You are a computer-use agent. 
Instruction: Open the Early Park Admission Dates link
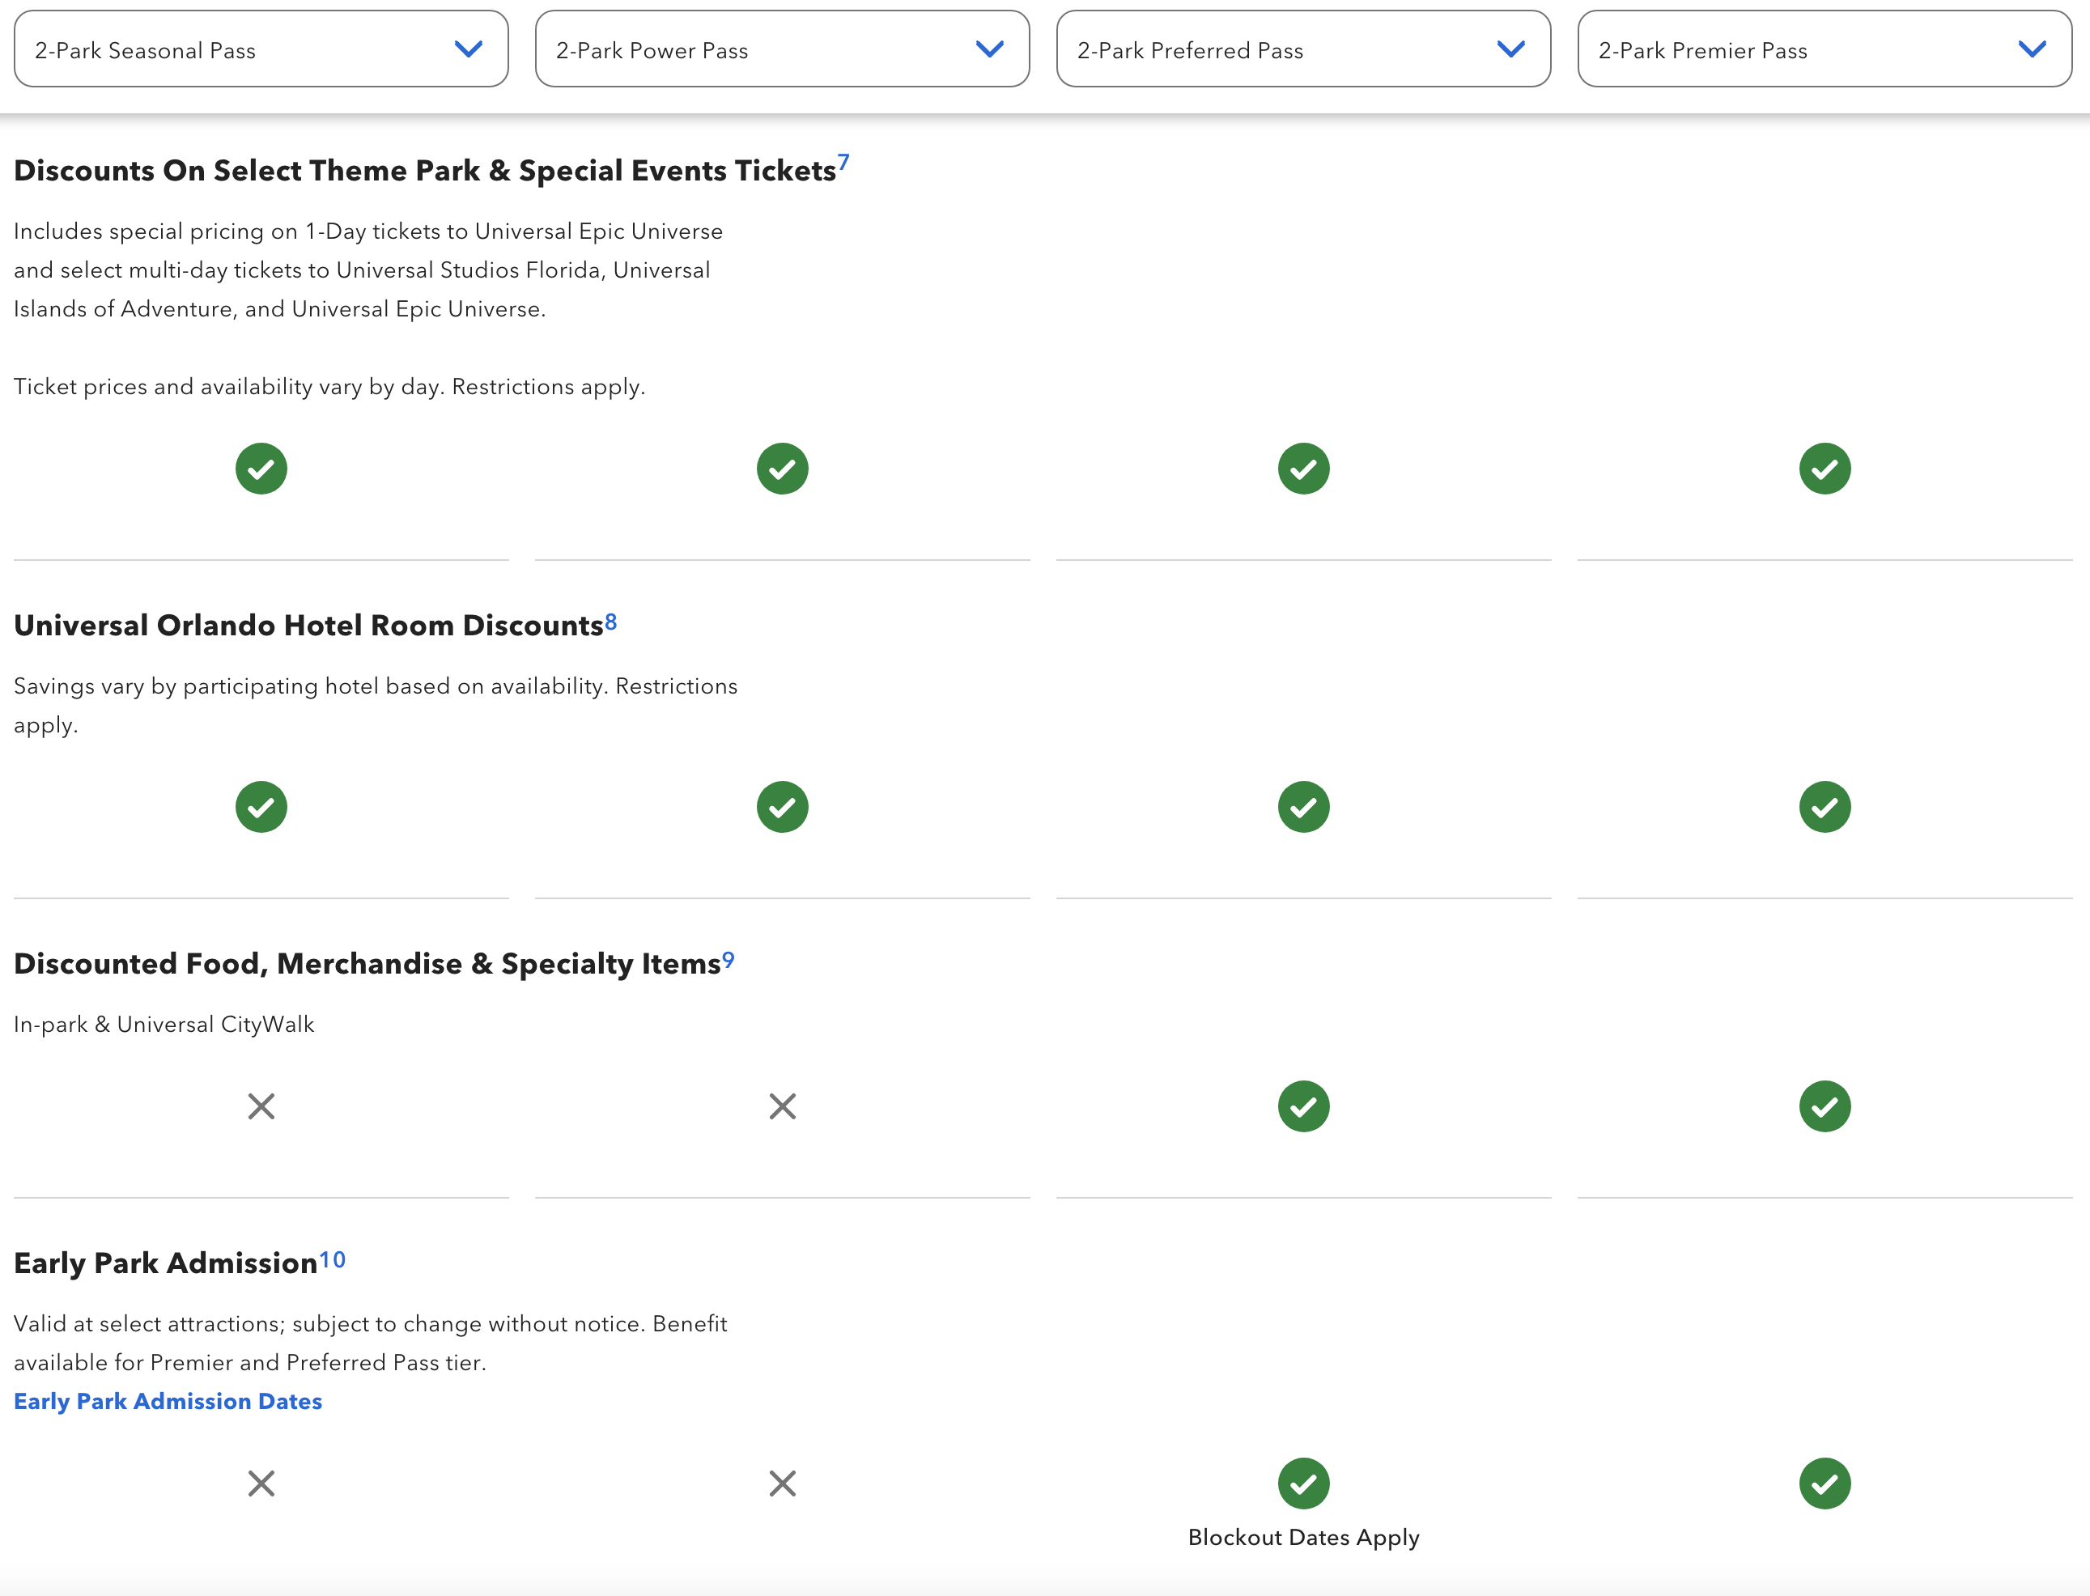168,1401
